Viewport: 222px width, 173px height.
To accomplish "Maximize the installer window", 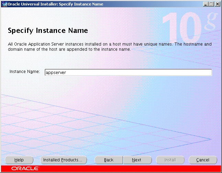I will tap(211, 4).
